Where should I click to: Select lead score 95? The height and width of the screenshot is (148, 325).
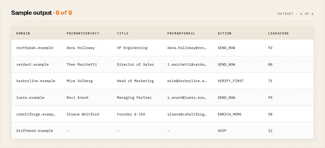coord(270,98)
